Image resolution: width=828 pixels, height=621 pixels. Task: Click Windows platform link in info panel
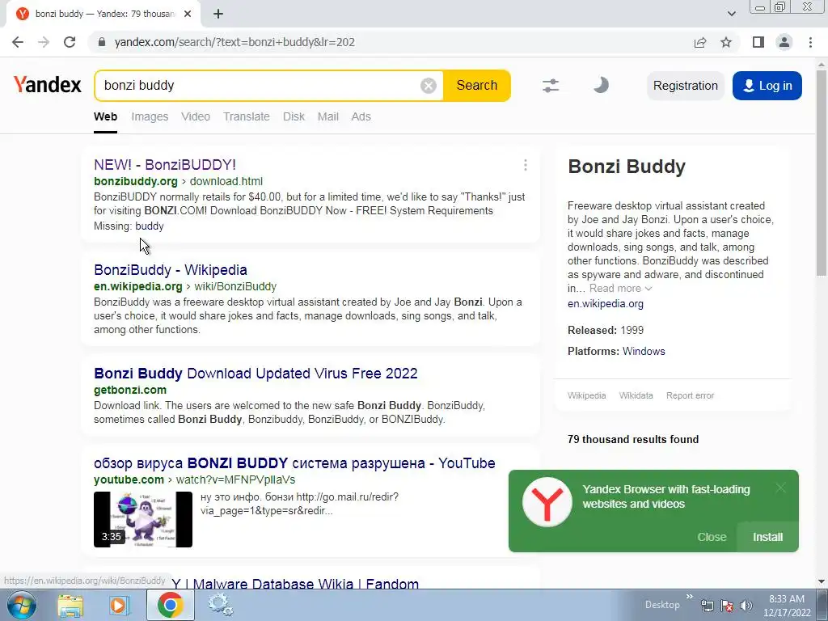[644, 351]
